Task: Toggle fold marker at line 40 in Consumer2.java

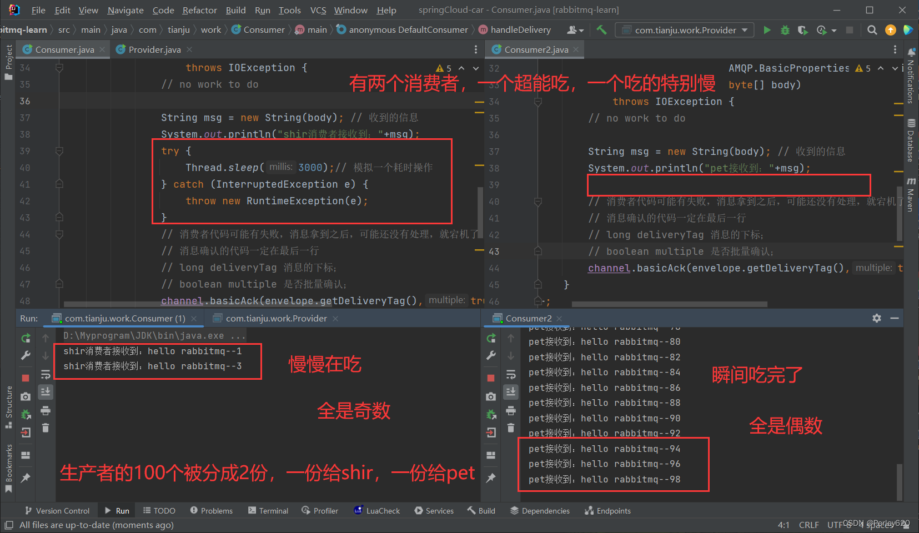Action: click(x=538, y=202)
